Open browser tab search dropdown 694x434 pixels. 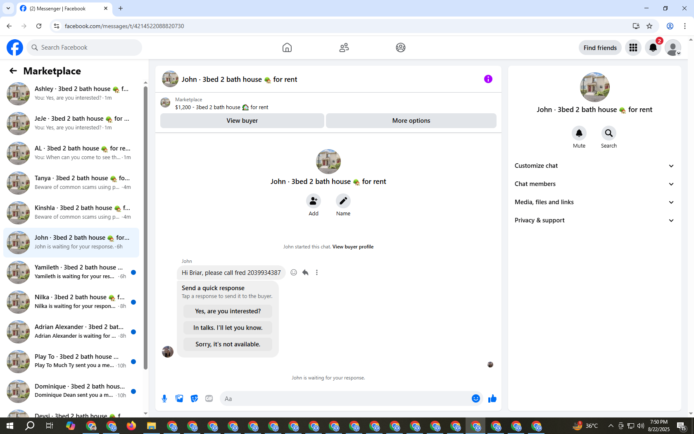coord(8,8)
